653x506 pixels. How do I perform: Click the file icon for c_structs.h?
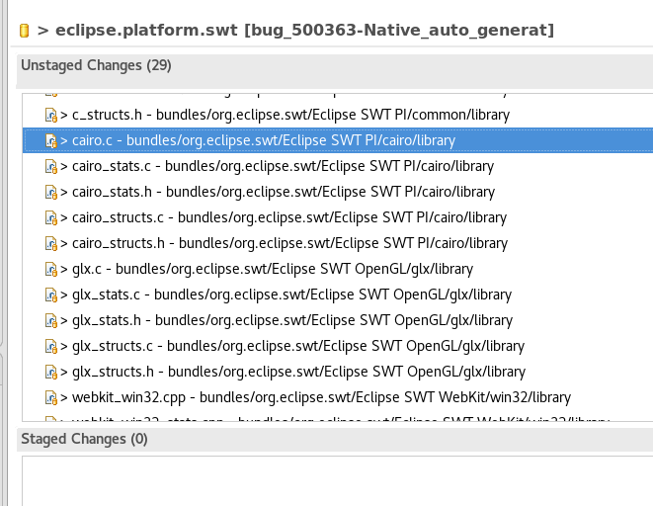point(51,115)
